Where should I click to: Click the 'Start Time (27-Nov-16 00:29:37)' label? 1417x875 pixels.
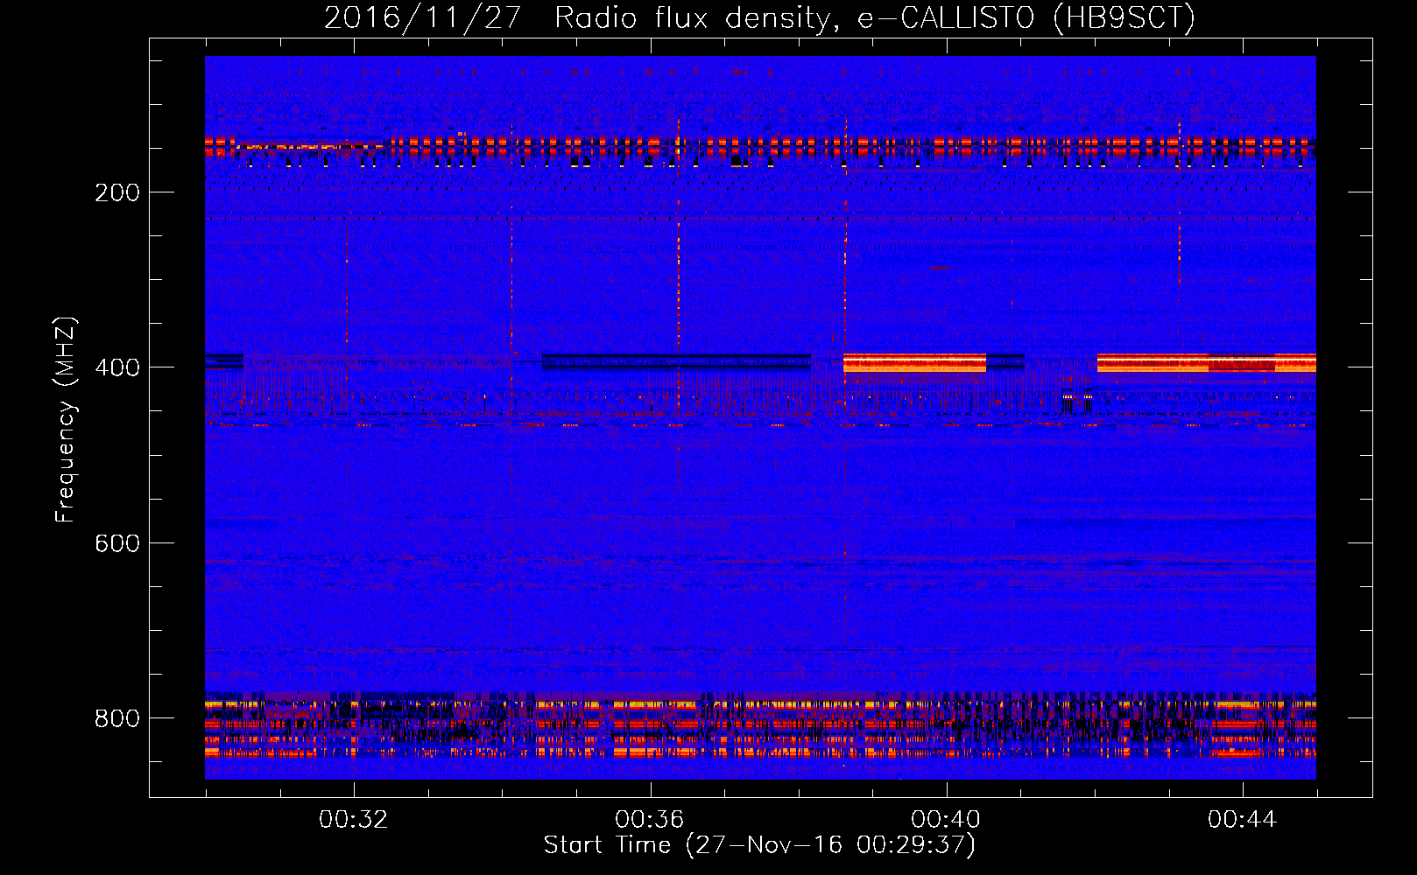pyautogui.click(x=759, y=845)
